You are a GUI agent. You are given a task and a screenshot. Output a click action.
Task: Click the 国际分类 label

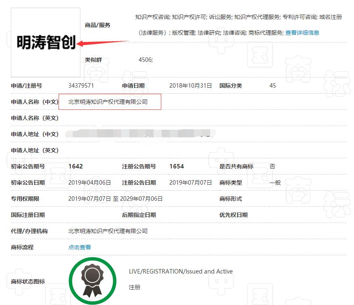coord(230,86)
